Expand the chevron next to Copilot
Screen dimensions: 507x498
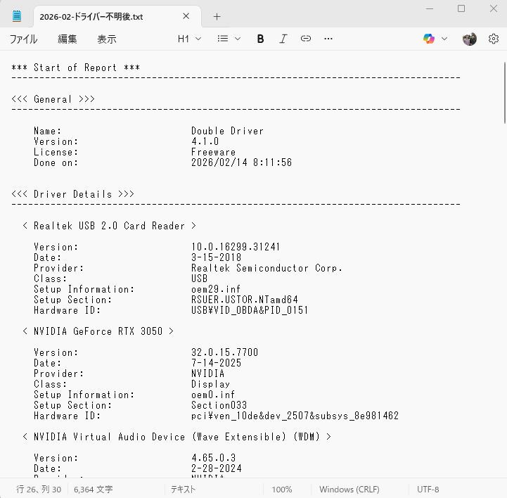(x=444, y=39)
